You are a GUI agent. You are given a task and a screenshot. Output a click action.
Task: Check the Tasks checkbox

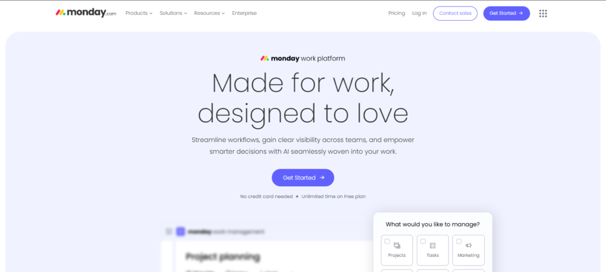tap(423, 241)
